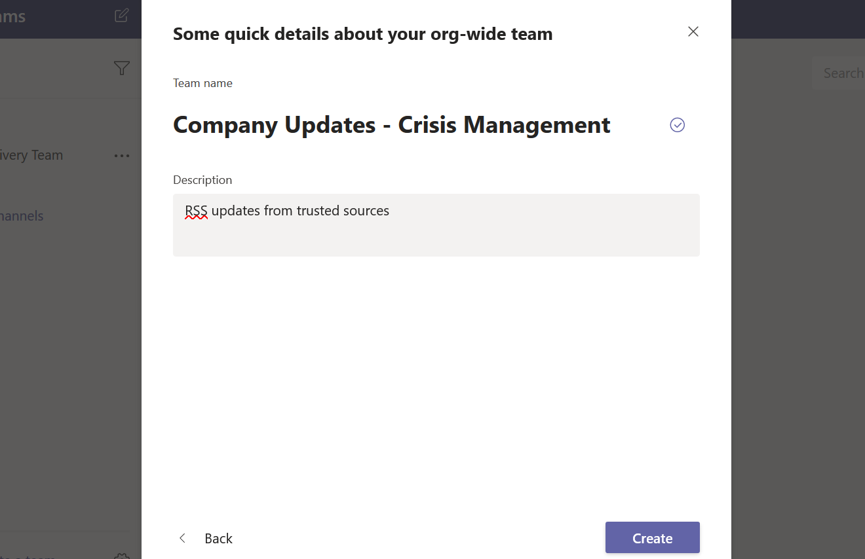Click the Company Updates team name field
This screenshot has height=559, width=865.
[x=391, y=125]
